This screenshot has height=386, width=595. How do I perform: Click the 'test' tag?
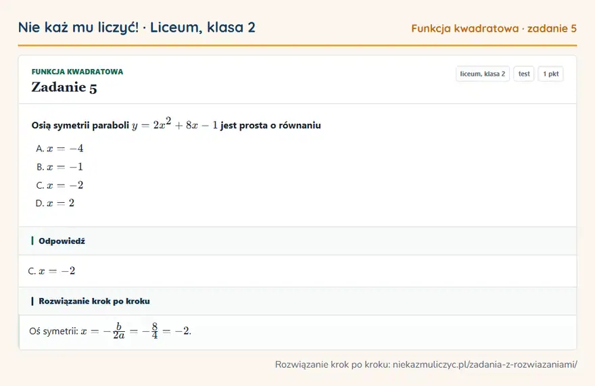pos(523,74)
